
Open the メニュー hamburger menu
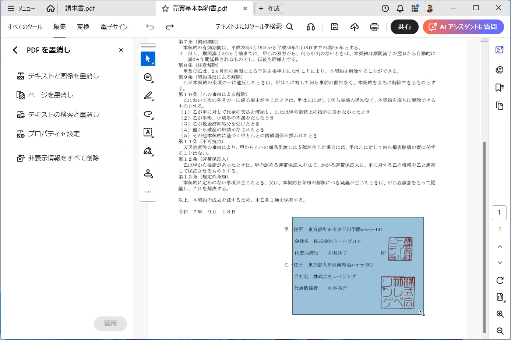click(x=21, y=8)
